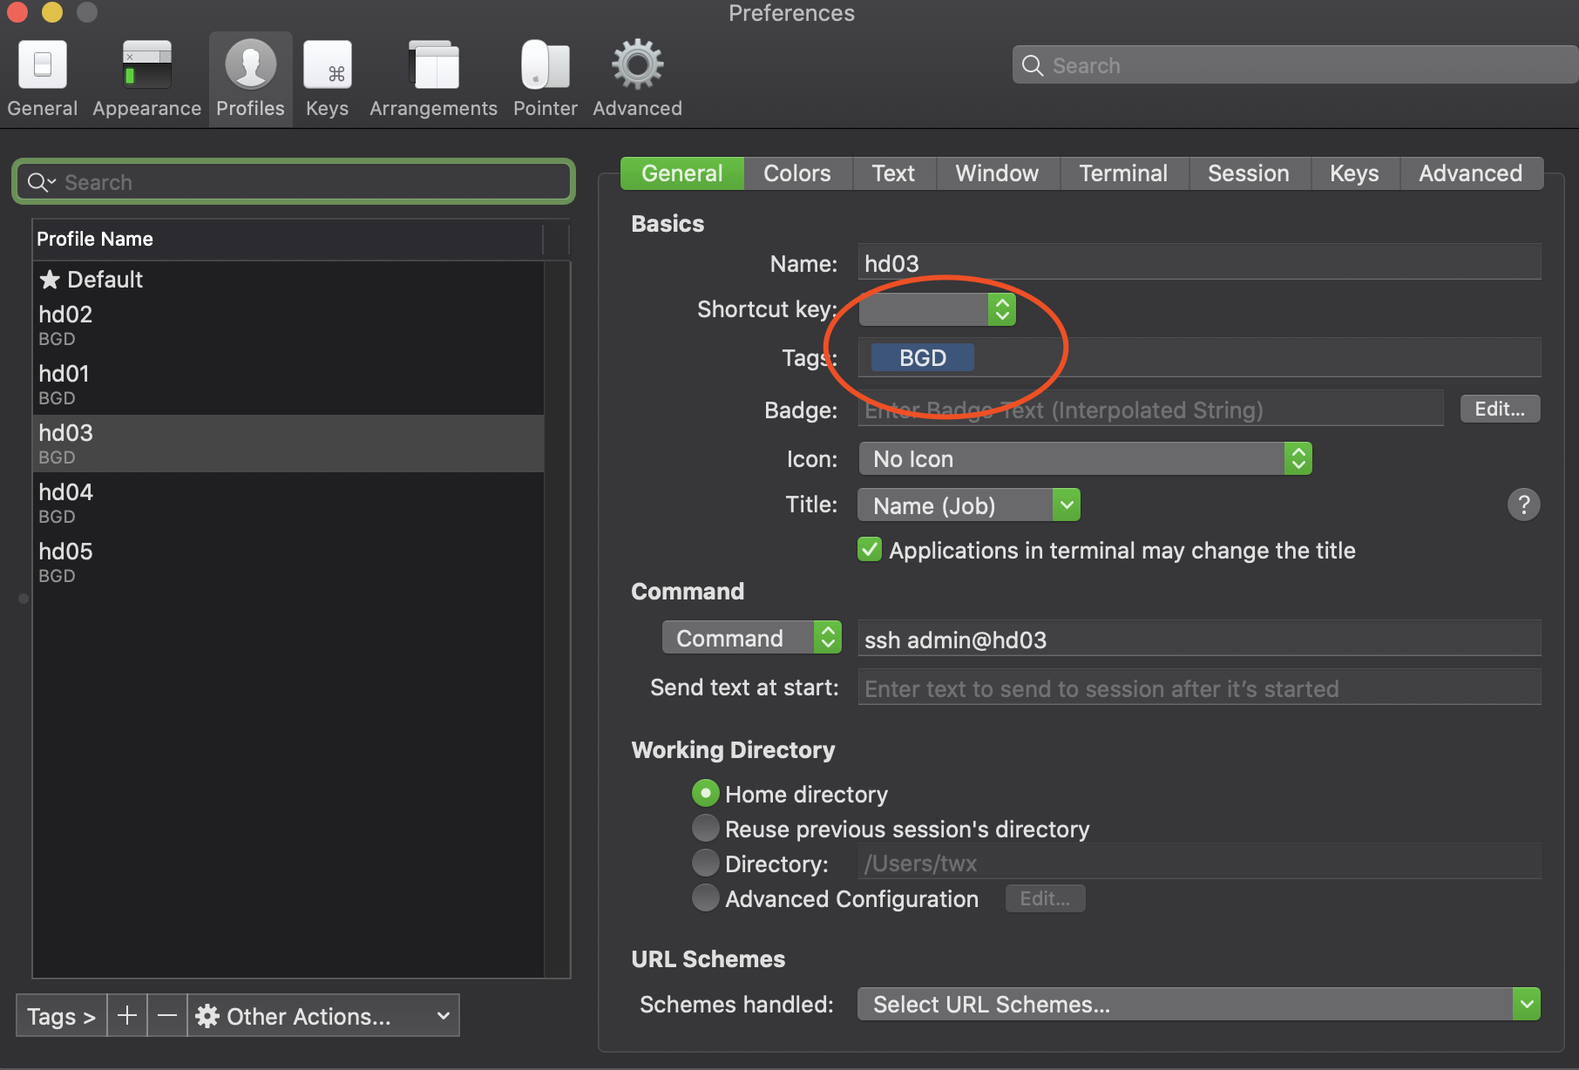Open the Keys preferences pane in toolbar
This screenshot has width=1579, height=1070.
pyautogui.click(x=327, y=79)
